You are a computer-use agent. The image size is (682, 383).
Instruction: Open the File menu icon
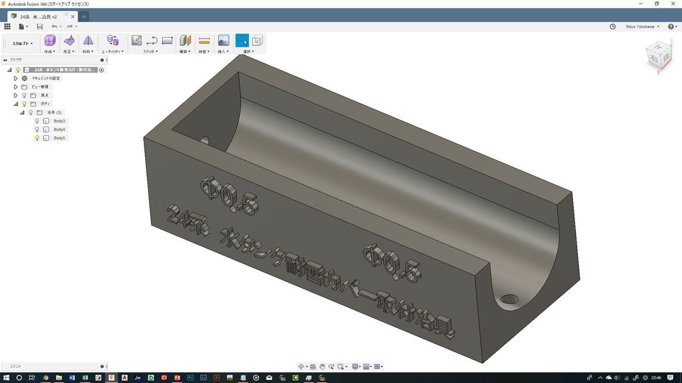coord(22,27)
